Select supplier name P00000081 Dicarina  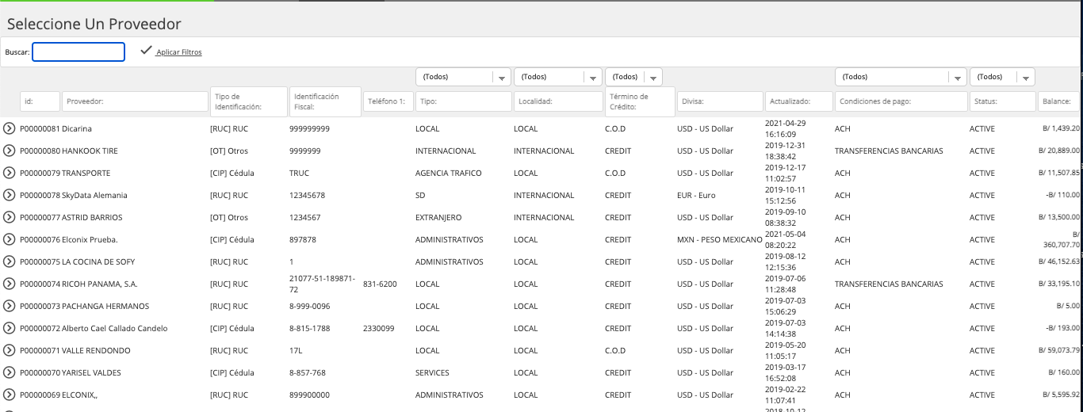(56, 128)
